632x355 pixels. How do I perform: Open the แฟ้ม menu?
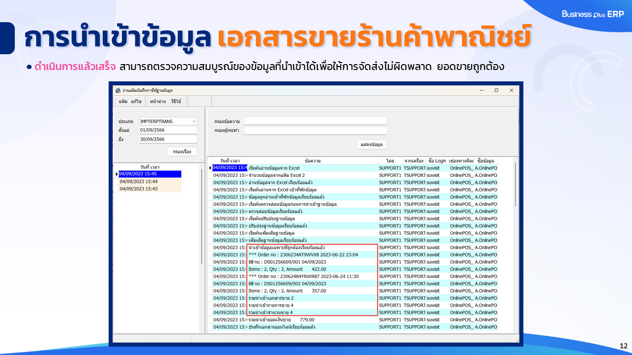(x=123, y=101)
